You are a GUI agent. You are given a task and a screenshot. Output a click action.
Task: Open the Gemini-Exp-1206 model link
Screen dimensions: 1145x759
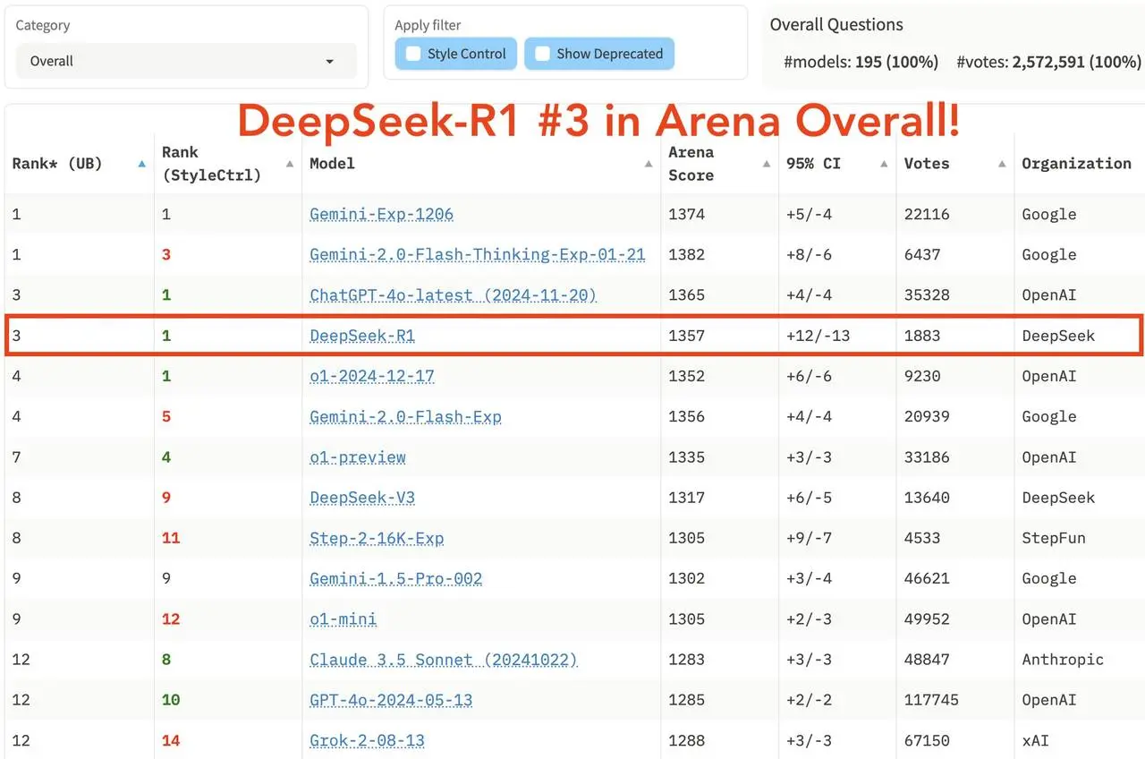[x=381, y=214]
